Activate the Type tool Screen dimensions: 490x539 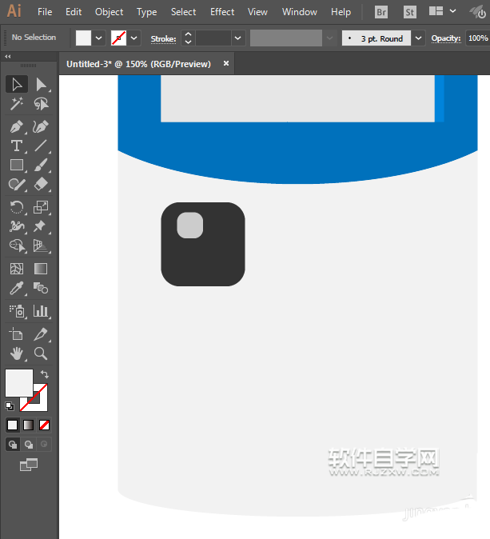coord(16,146)
